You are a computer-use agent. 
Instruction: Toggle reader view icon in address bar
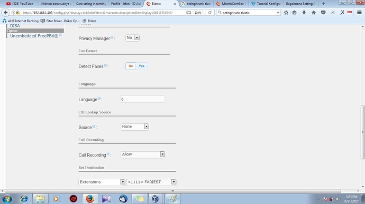click(x=188, y=13)
